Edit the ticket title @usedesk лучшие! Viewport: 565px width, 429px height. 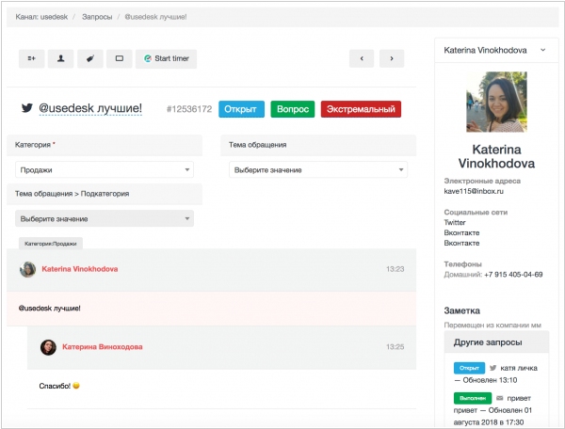click(90, 108)
